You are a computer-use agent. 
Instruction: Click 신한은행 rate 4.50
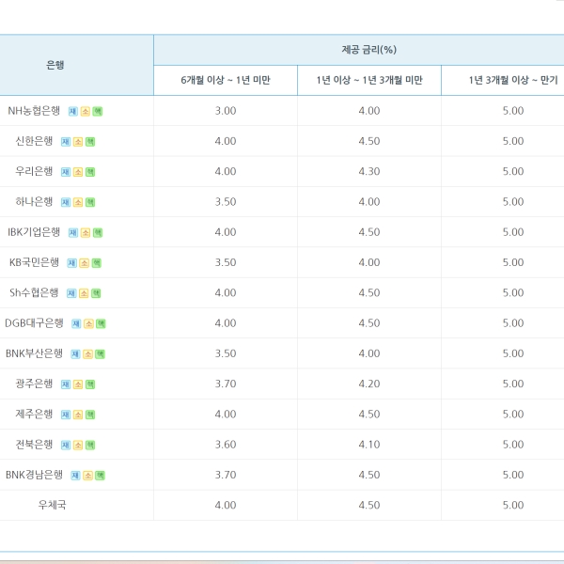[x=369, y=141]
